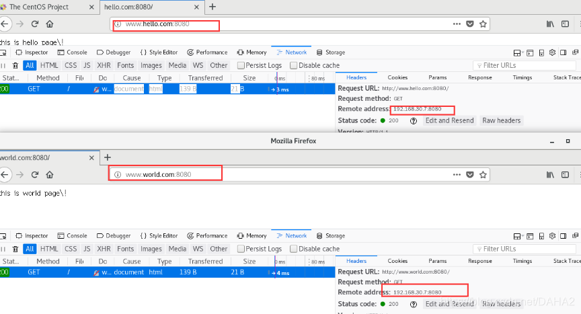Open Debugger tab in world.com devtools
This screenshot has width=581, height=314.
(x=114, y=236)
